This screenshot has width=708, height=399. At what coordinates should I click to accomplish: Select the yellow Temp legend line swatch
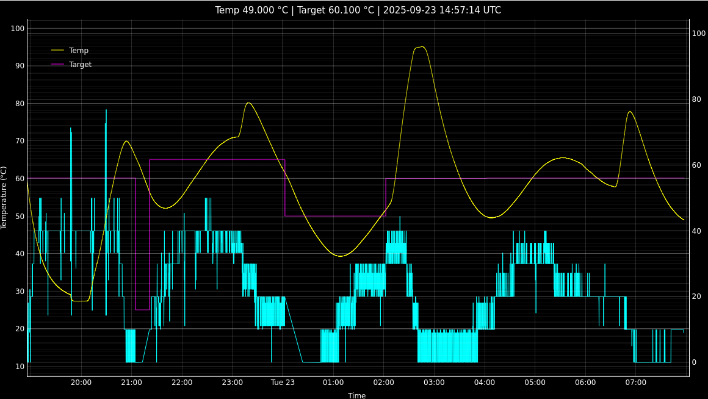(57, 51)
